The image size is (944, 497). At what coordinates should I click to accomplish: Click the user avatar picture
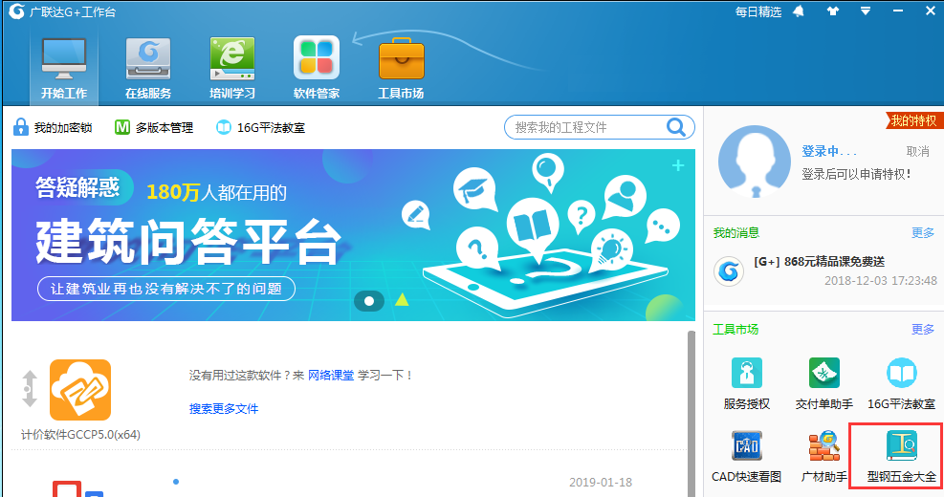click(755, 162)
